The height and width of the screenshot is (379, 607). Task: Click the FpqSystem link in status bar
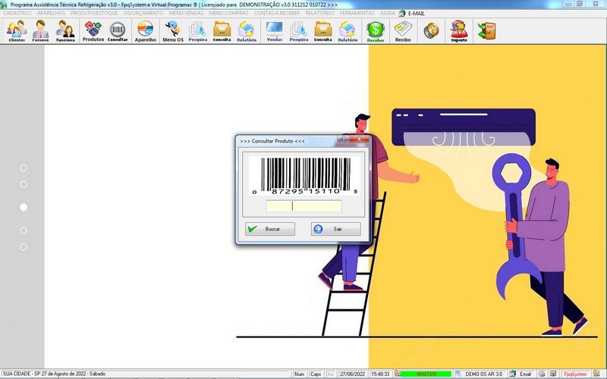(575, 374)
